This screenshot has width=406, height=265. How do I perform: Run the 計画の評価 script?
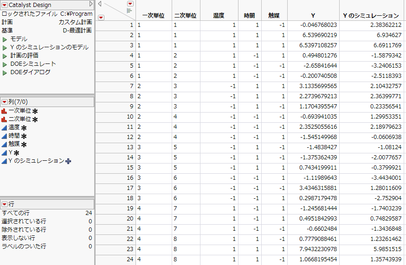coord(5,56)
